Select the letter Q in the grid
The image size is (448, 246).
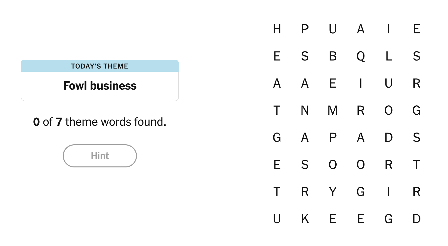[x=361, y=56]
